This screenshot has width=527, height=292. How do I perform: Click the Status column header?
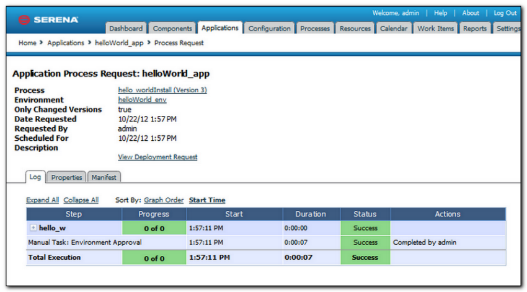click(x=365, y=214)
